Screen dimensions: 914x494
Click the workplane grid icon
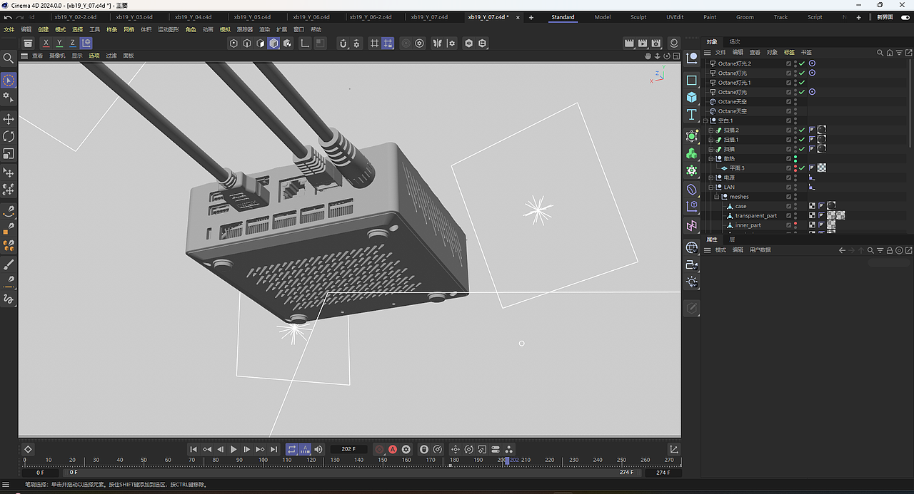coord(374,43)
